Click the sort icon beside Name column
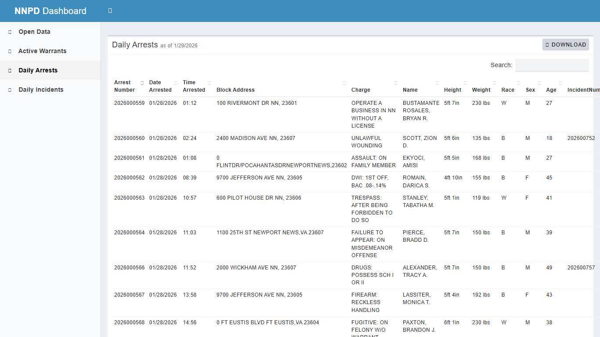This screenshot has height=337, width=600. [437, 82]
